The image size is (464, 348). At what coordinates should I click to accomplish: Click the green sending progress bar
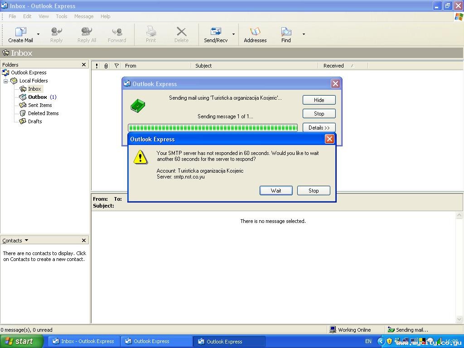point(213,127)
